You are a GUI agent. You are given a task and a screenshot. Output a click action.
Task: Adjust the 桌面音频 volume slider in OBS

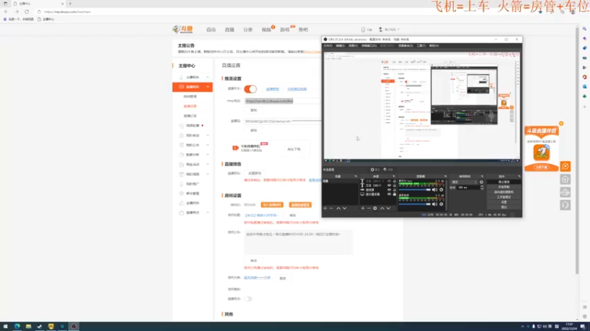(x=414, y=204)
